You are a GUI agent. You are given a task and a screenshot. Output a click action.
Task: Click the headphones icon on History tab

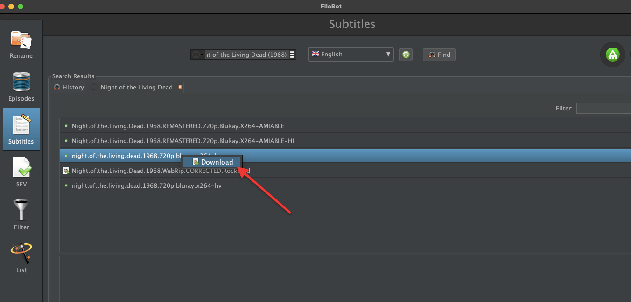tap(57, 87)
